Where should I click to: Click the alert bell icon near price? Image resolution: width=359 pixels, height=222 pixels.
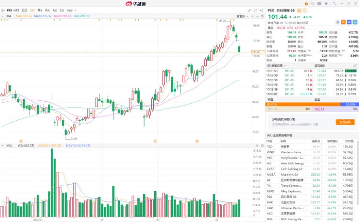click(x=337, y=22)
